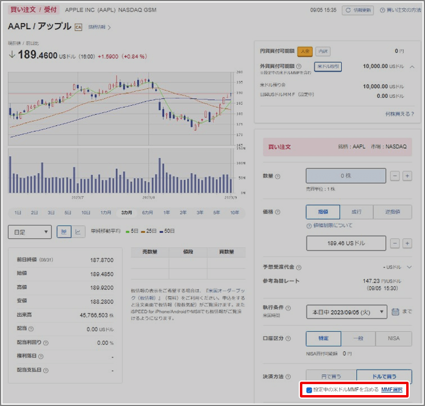425x406 pixels.
Task: Click the quantity 株 input field
Action: (346, 176)
